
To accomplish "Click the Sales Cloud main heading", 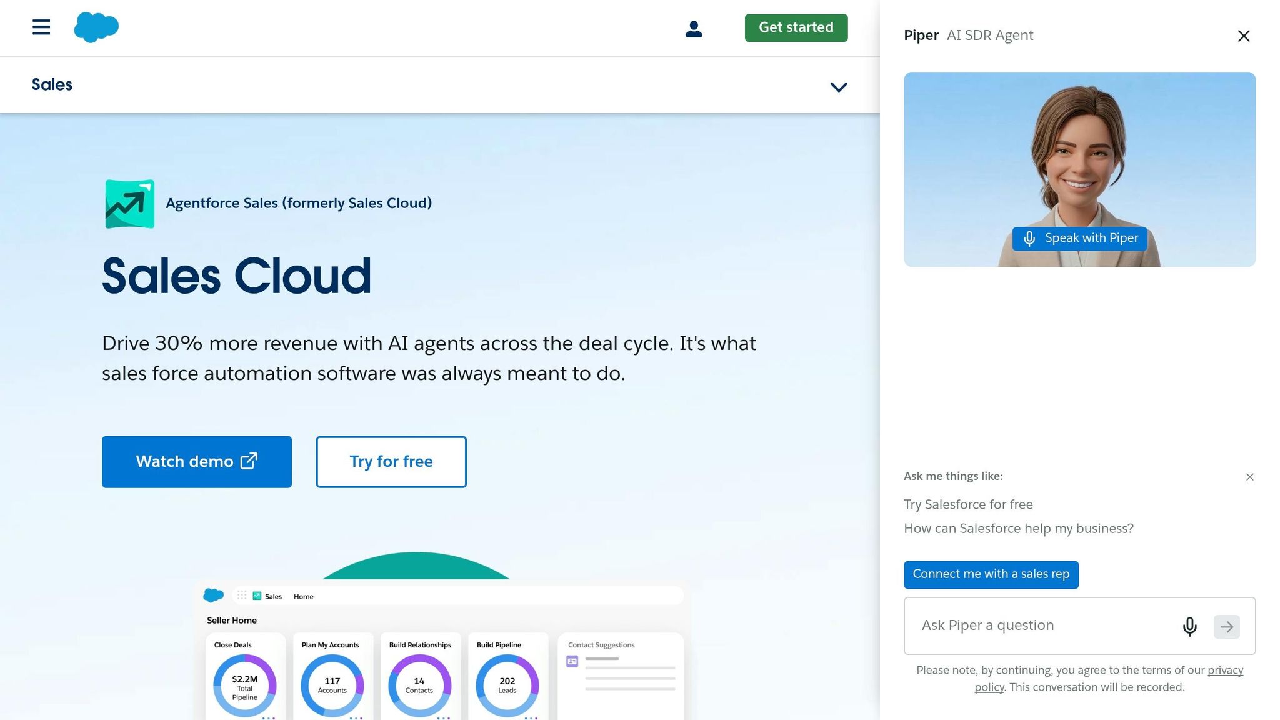I will coord(237,276).
